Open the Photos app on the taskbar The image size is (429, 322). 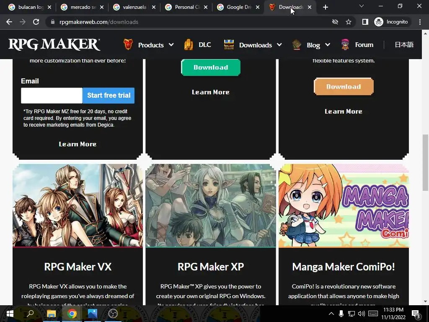pyautogui.click(x=93, y=314)
